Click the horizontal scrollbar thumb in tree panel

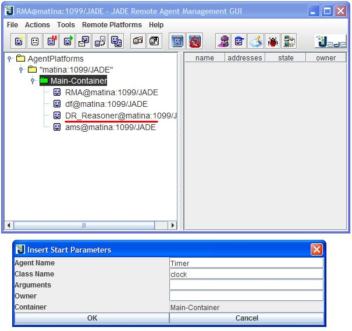pos(84,225)
